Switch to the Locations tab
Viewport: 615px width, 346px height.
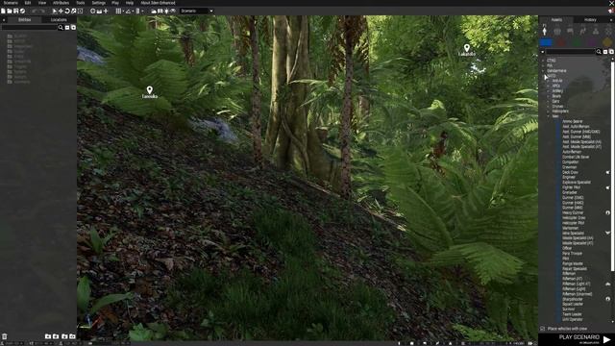click(59, 19)
